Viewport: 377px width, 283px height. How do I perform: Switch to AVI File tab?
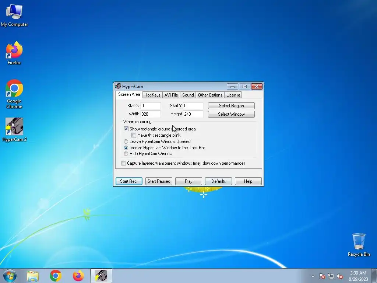171,95
